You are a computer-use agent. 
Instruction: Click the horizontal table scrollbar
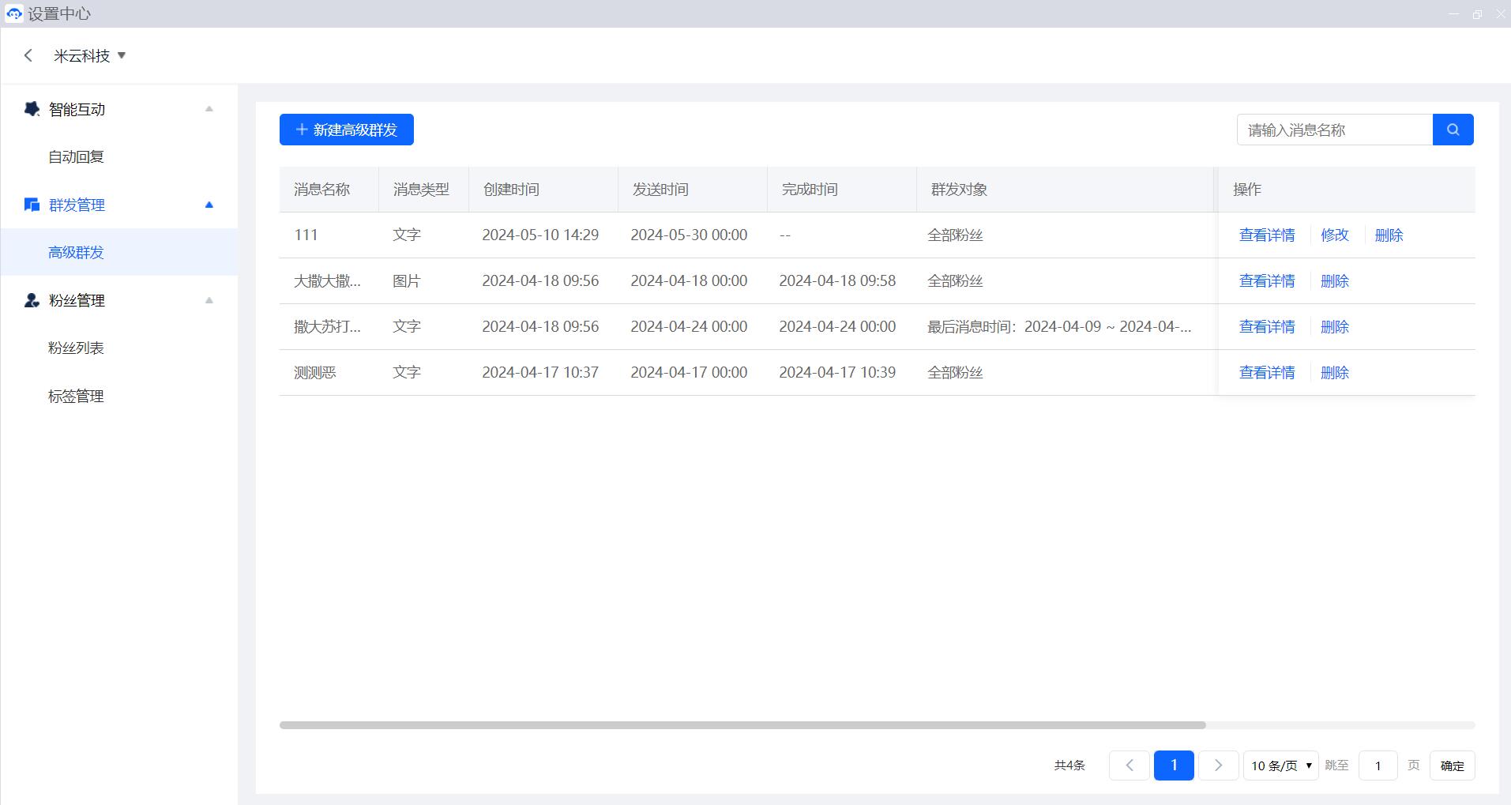pos(742,724)
